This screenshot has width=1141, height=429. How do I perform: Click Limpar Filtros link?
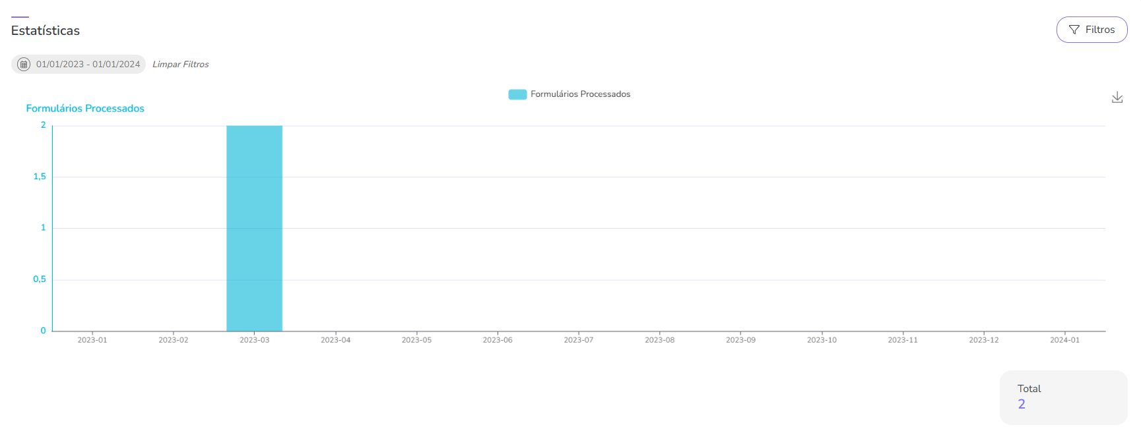[180, 64]
